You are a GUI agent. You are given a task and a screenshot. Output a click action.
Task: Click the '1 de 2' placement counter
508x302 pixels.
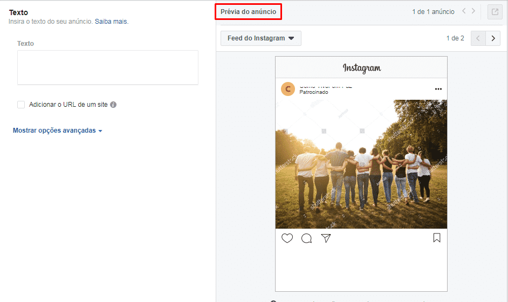pos(455,38)
